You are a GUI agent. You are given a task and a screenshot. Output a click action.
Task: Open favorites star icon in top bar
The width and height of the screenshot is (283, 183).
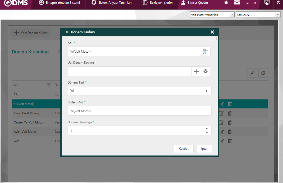[x=226, y=3]
